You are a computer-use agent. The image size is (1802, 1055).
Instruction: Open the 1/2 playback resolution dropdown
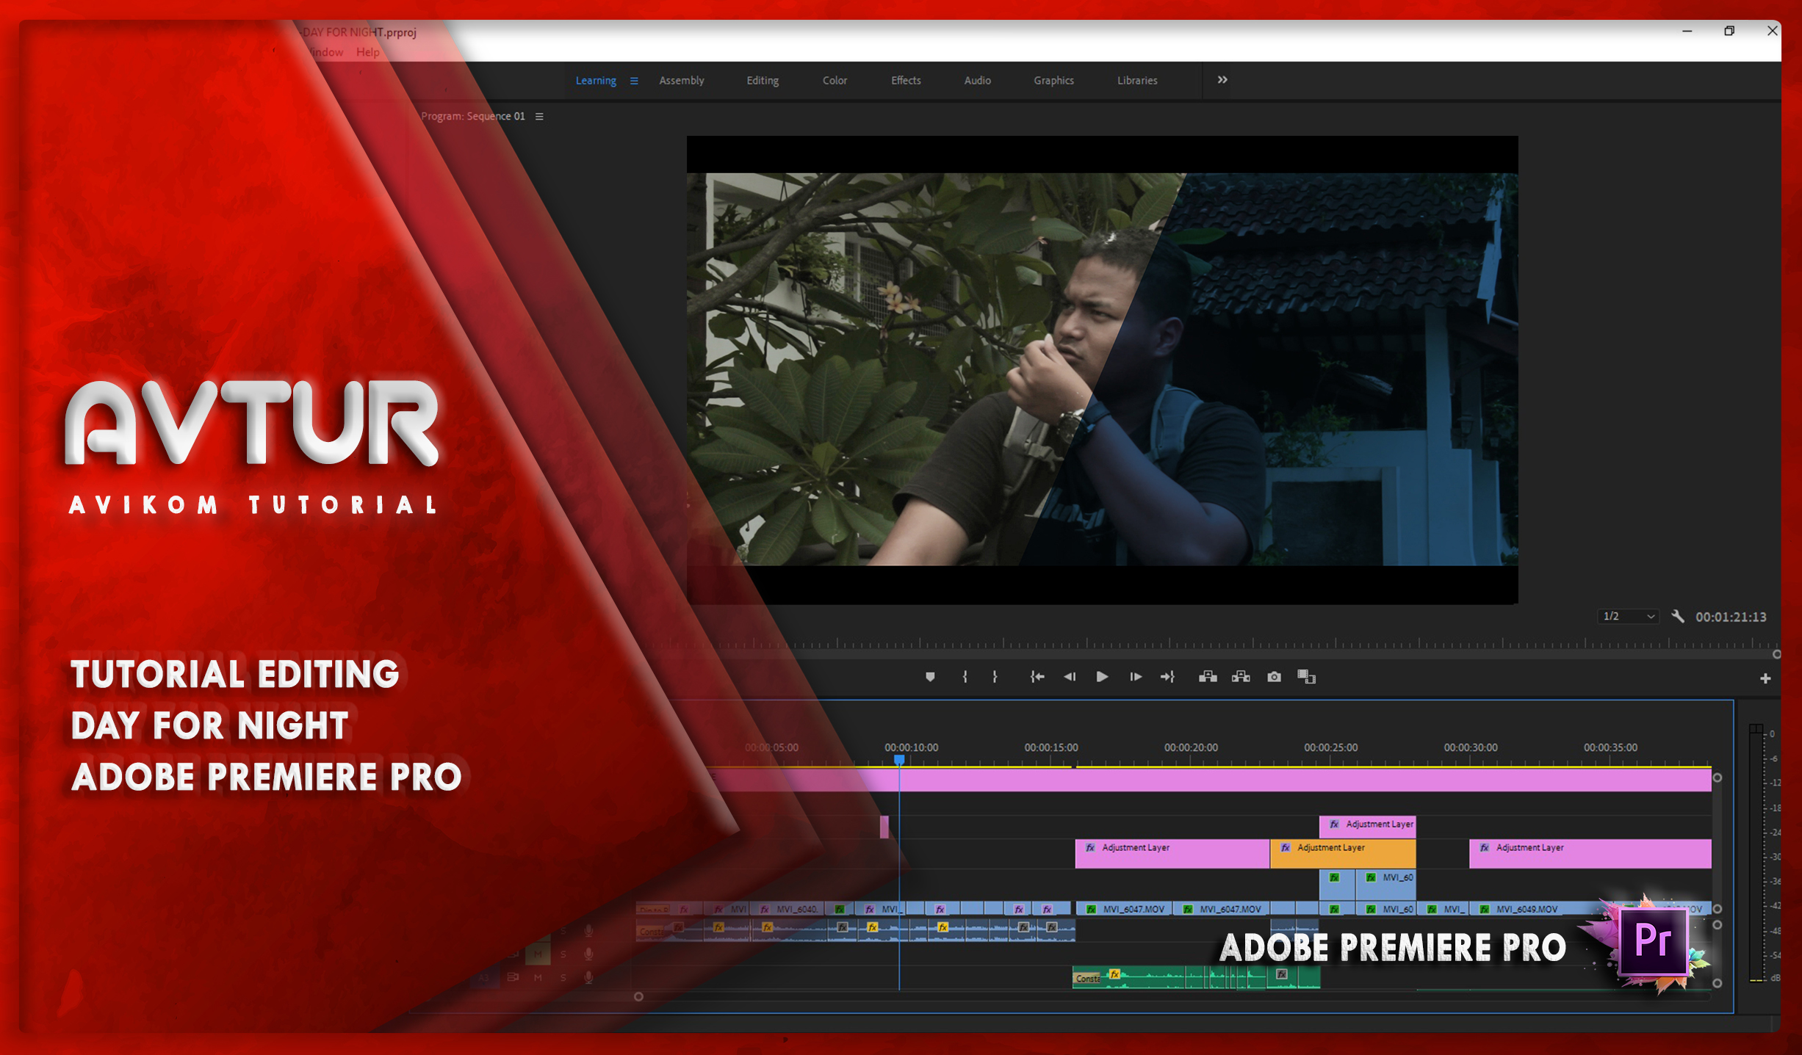pyautogui.click(x=1628, y=617)
